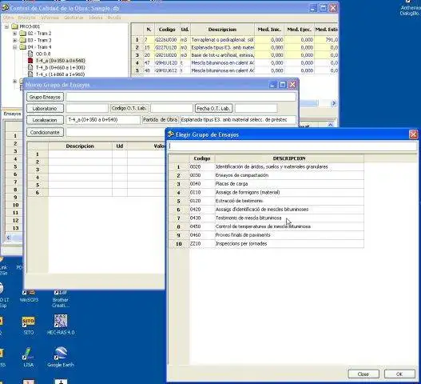The height and width of the screenshot is (384, 421).
Task: Click the Grupo Ensayos text field
Action: pos(181,97)
